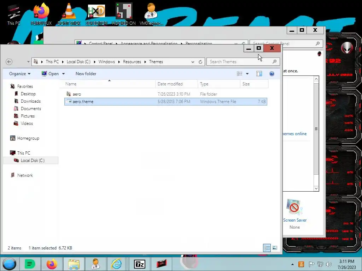Image resolution: width=362 pixels, height=271 pixels.
Task: Switch to details view in status bar
Action: point(267,248)
